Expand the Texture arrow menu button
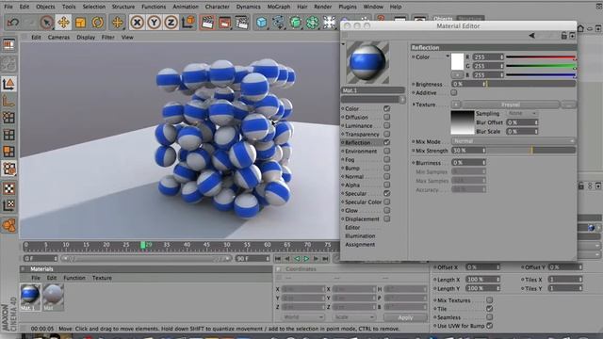Viewport: 603px width, 339px height. pyautogui.click(x=456, y=105)
